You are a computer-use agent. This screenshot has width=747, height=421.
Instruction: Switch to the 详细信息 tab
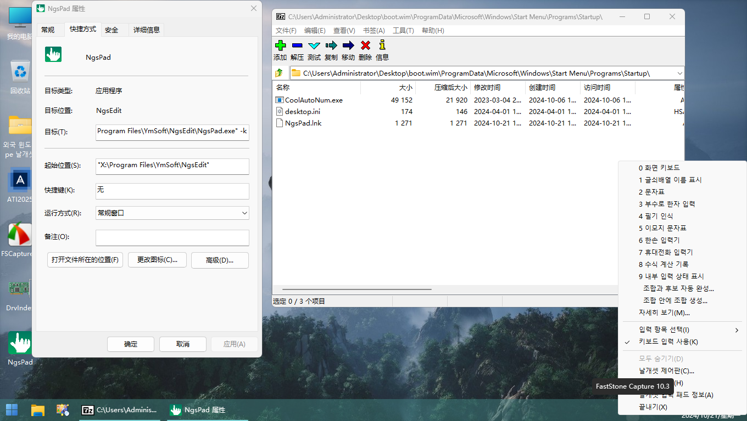(x=147, y=30)
